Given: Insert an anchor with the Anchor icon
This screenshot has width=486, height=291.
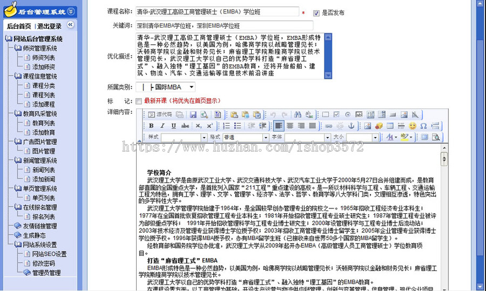Looking at the screenshot, I should click(351, 126).
